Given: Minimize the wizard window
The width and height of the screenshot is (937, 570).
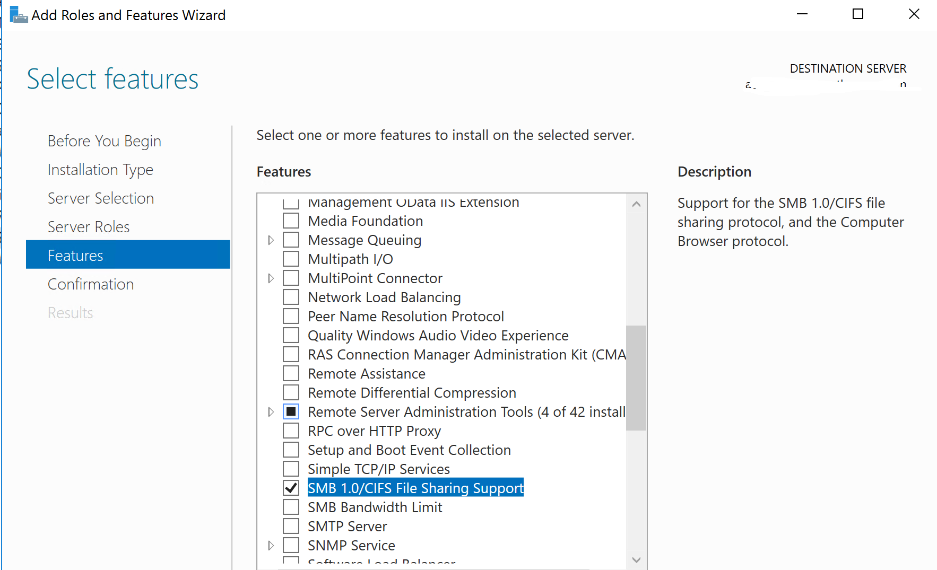Looking at the screenshot, I should (802, 14).
